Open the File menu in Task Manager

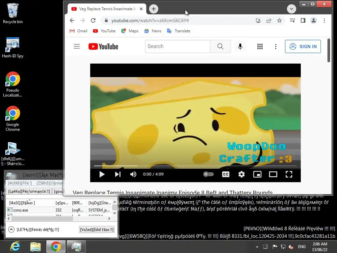tap(20, 183)
